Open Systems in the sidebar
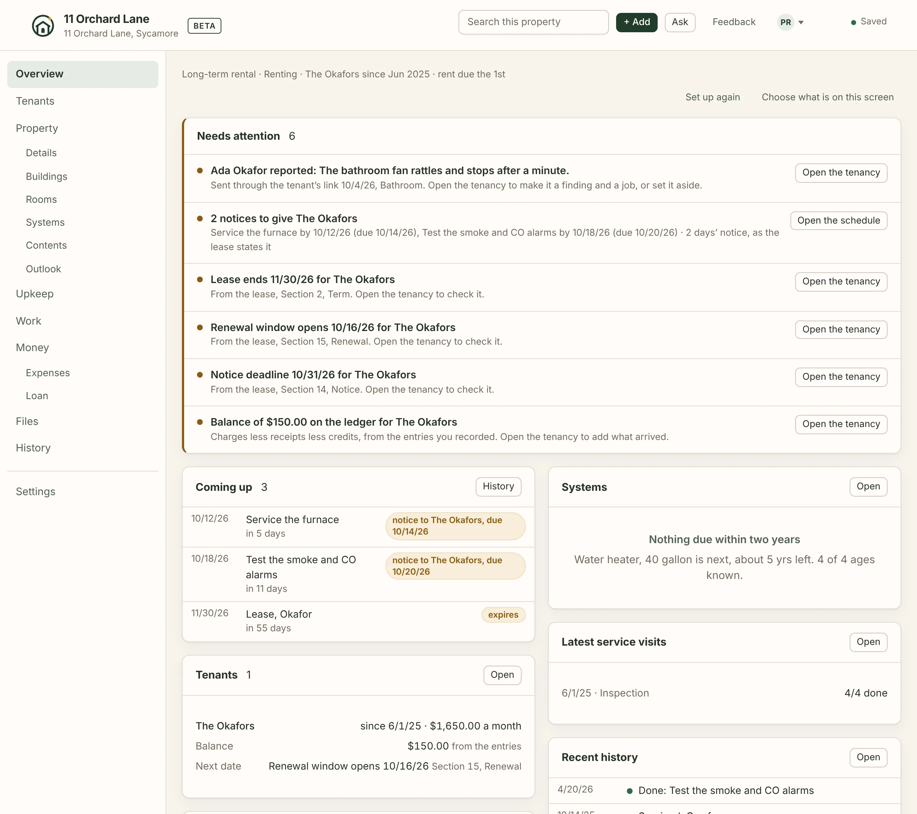Viewport: 917px width, 814px height. [45, 222]
